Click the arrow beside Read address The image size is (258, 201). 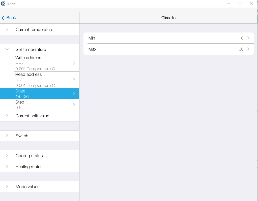[74, 80]
